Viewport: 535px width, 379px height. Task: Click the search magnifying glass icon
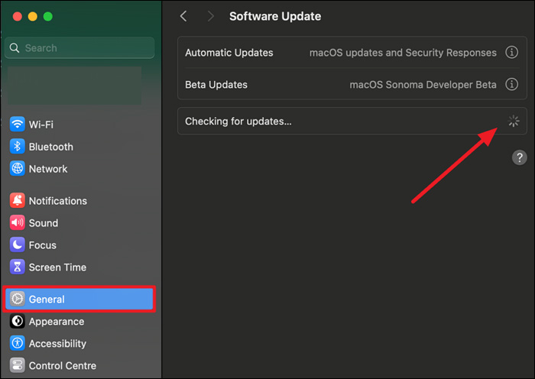click(15, 48)
